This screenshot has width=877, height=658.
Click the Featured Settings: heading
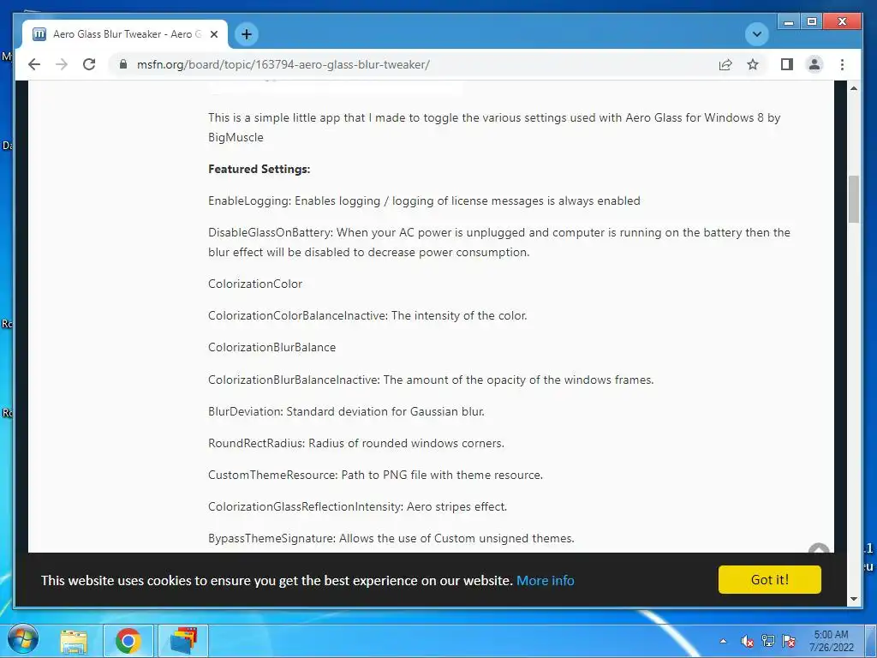click(x=259, y=169)
